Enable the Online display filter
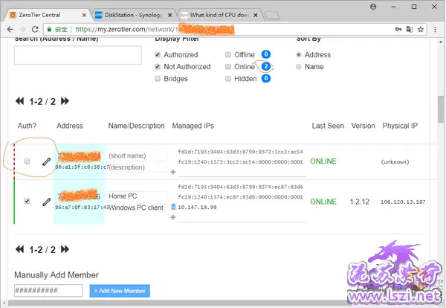Screen dimensions: 446x308 228,66
